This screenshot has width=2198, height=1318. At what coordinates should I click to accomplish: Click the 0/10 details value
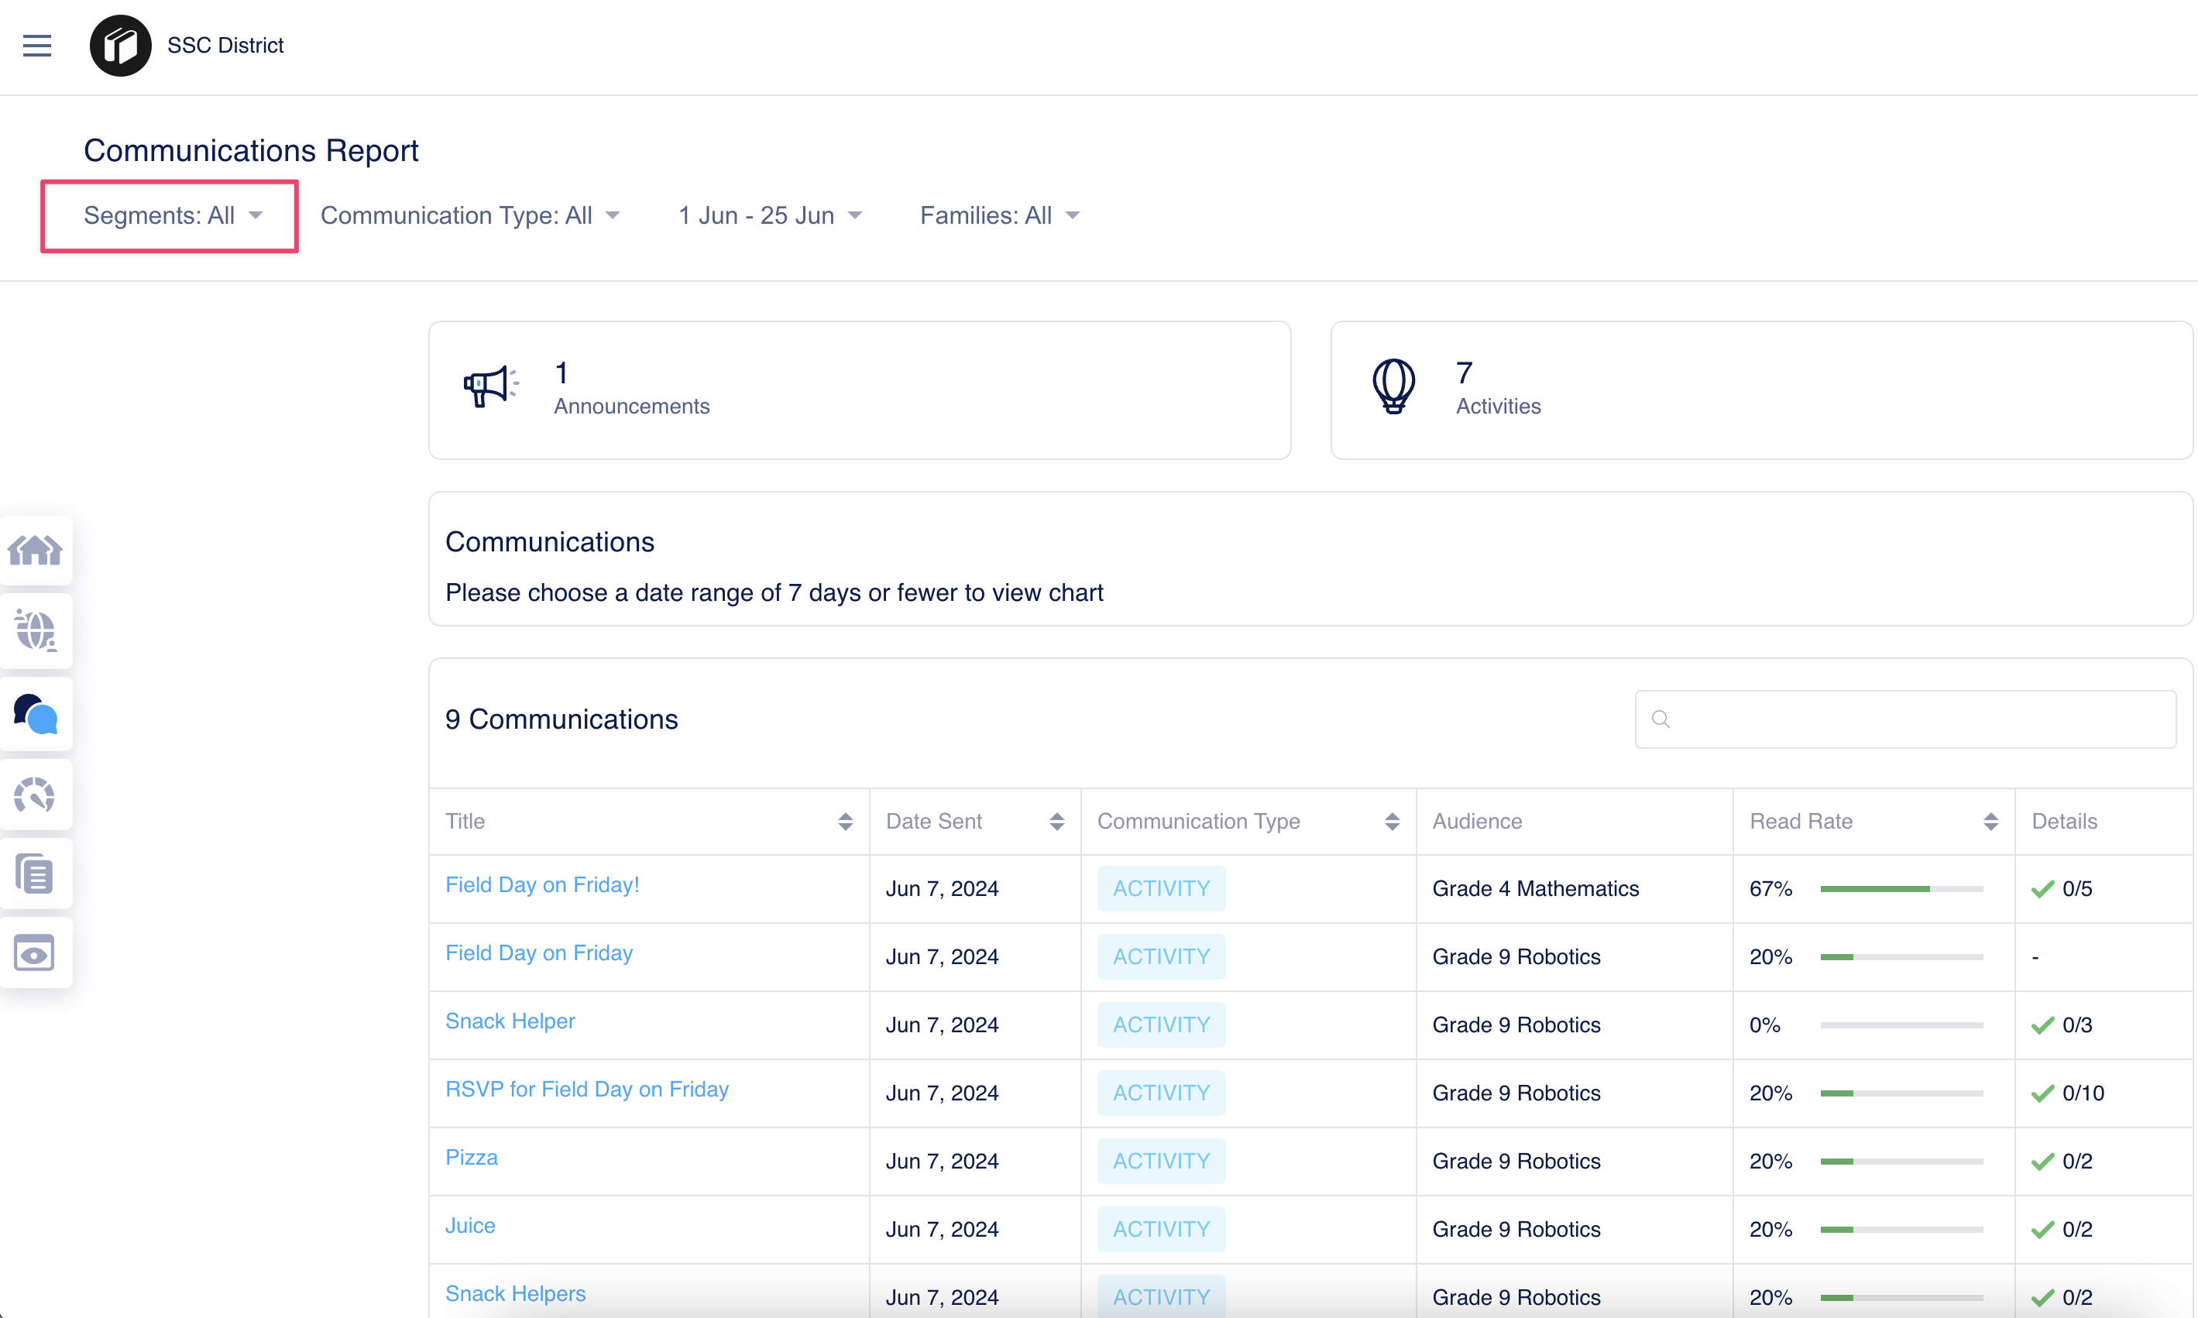[2083, 1093]
